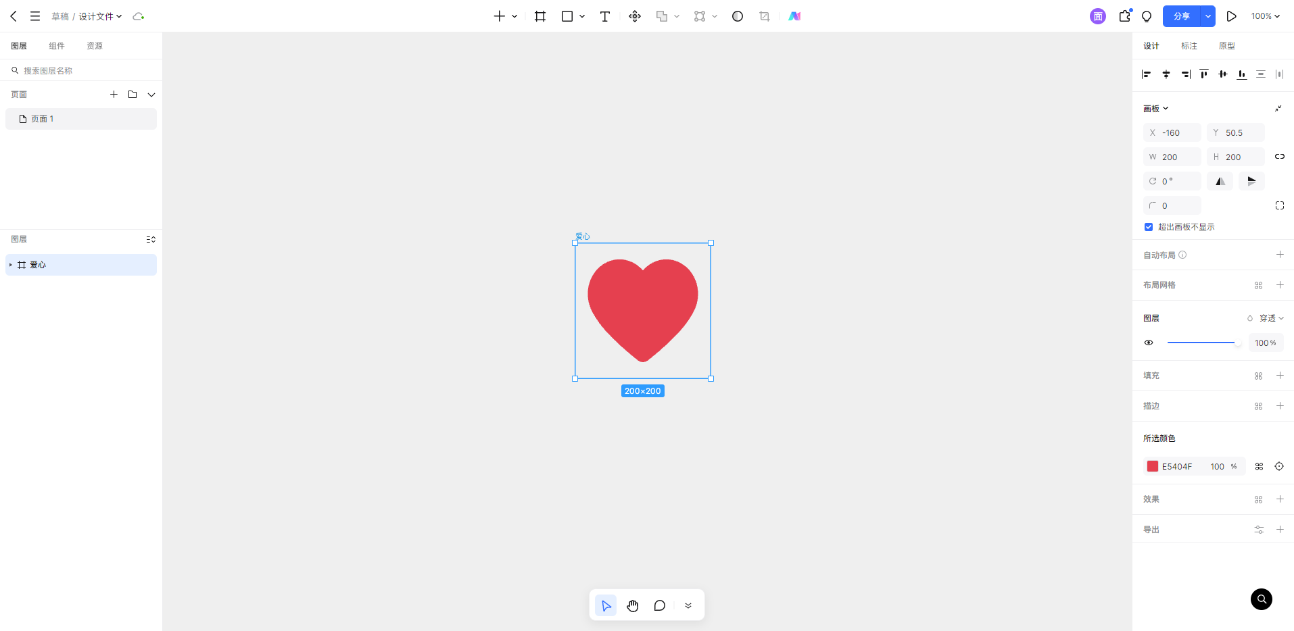
Task: Switch to the 标注 tab
Action: point(1189,46)
